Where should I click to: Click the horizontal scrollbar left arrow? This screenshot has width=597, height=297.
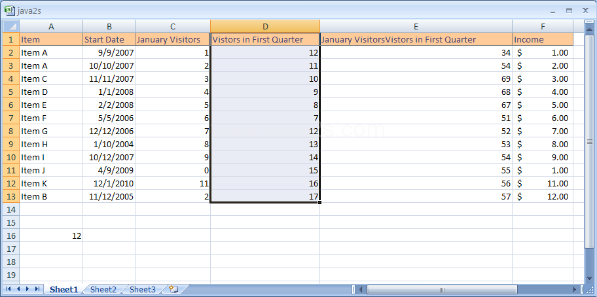[x=360, y=289]
